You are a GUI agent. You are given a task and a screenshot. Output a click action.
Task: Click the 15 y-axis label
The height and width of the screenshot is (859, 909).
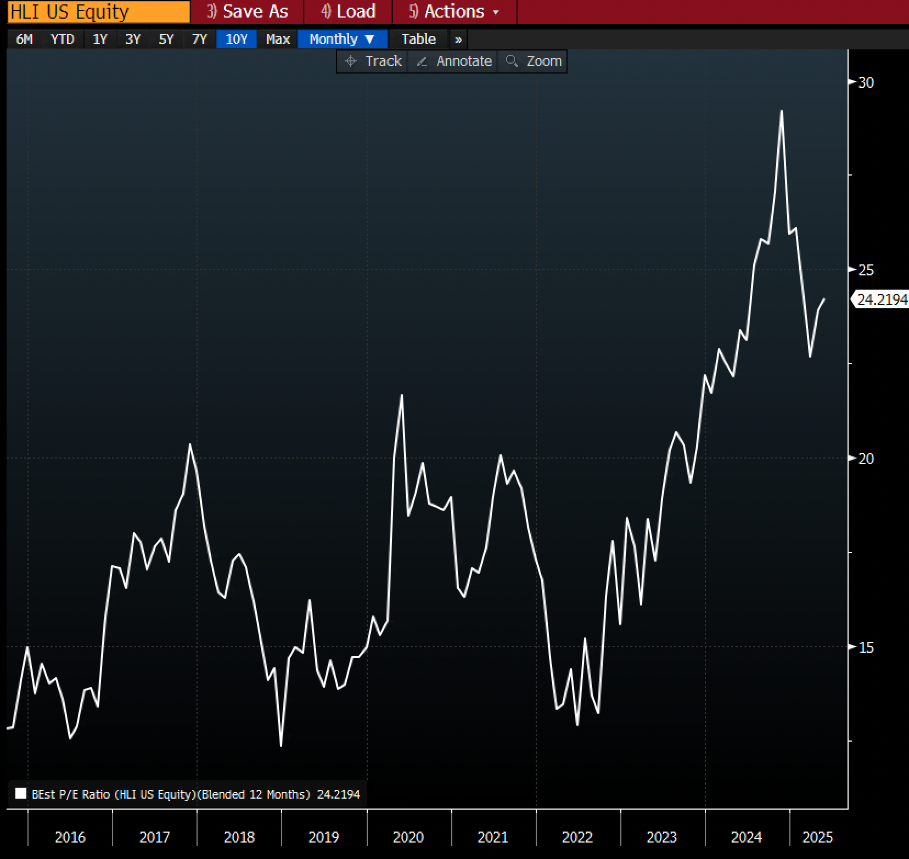click(x=866, y=647)
